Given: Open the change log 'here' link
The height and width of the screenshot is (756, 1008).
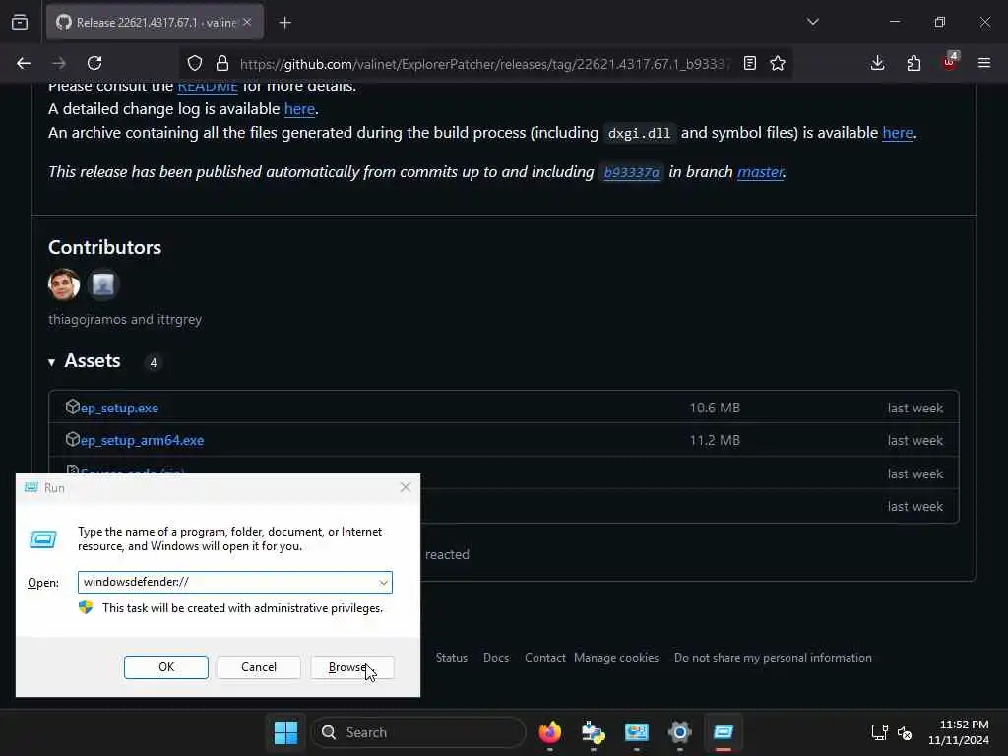Looking at the screenshot, I should click(x=299, y=109).
